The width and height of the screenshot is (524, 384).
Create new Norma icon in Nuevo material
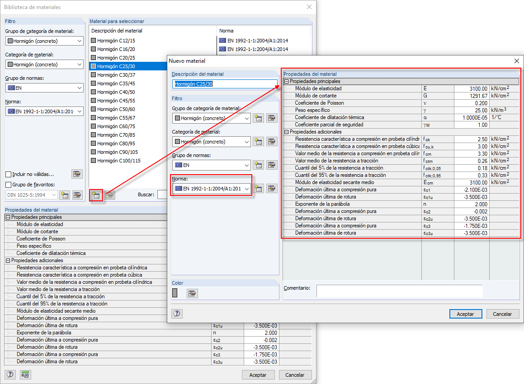(258, 189)
